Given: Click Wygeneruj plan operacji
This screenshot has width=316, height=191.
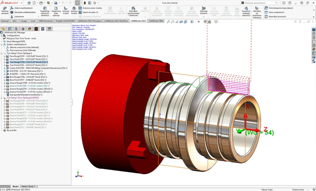Looking at the screenshot, I should coord(56,11).
